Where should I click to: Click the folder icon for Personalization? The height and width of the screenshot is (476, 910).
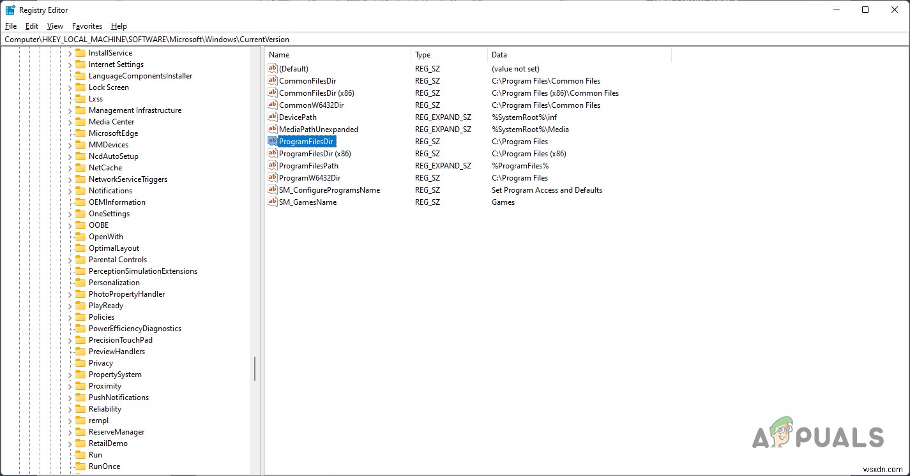[80, 283]
